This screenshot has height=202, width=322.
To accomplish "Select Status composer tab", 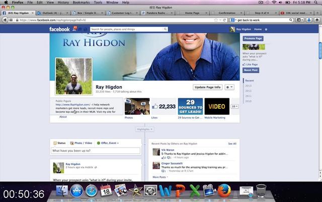I will (59, 143).
